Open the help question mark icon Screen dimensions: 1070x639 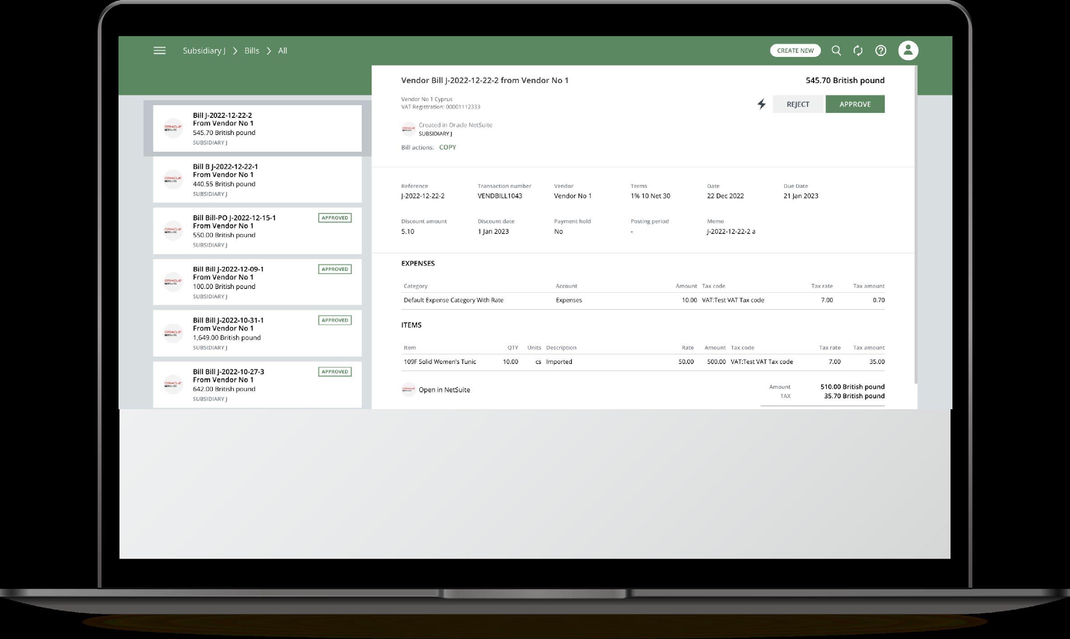click(x=880, y=51)
